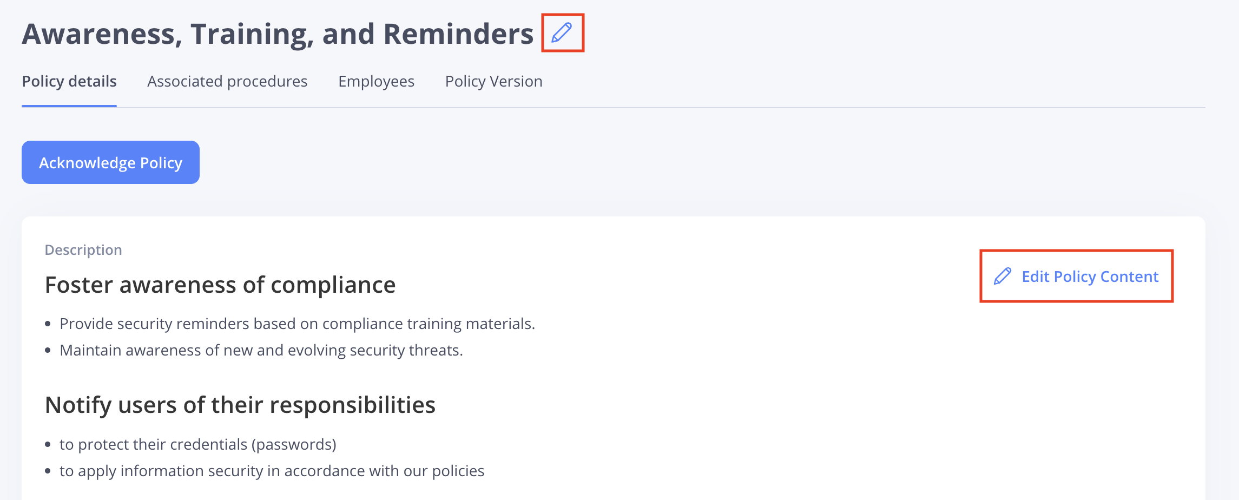
Task: Click the Provide security reminders bullet text
Action: click(297, 324)
